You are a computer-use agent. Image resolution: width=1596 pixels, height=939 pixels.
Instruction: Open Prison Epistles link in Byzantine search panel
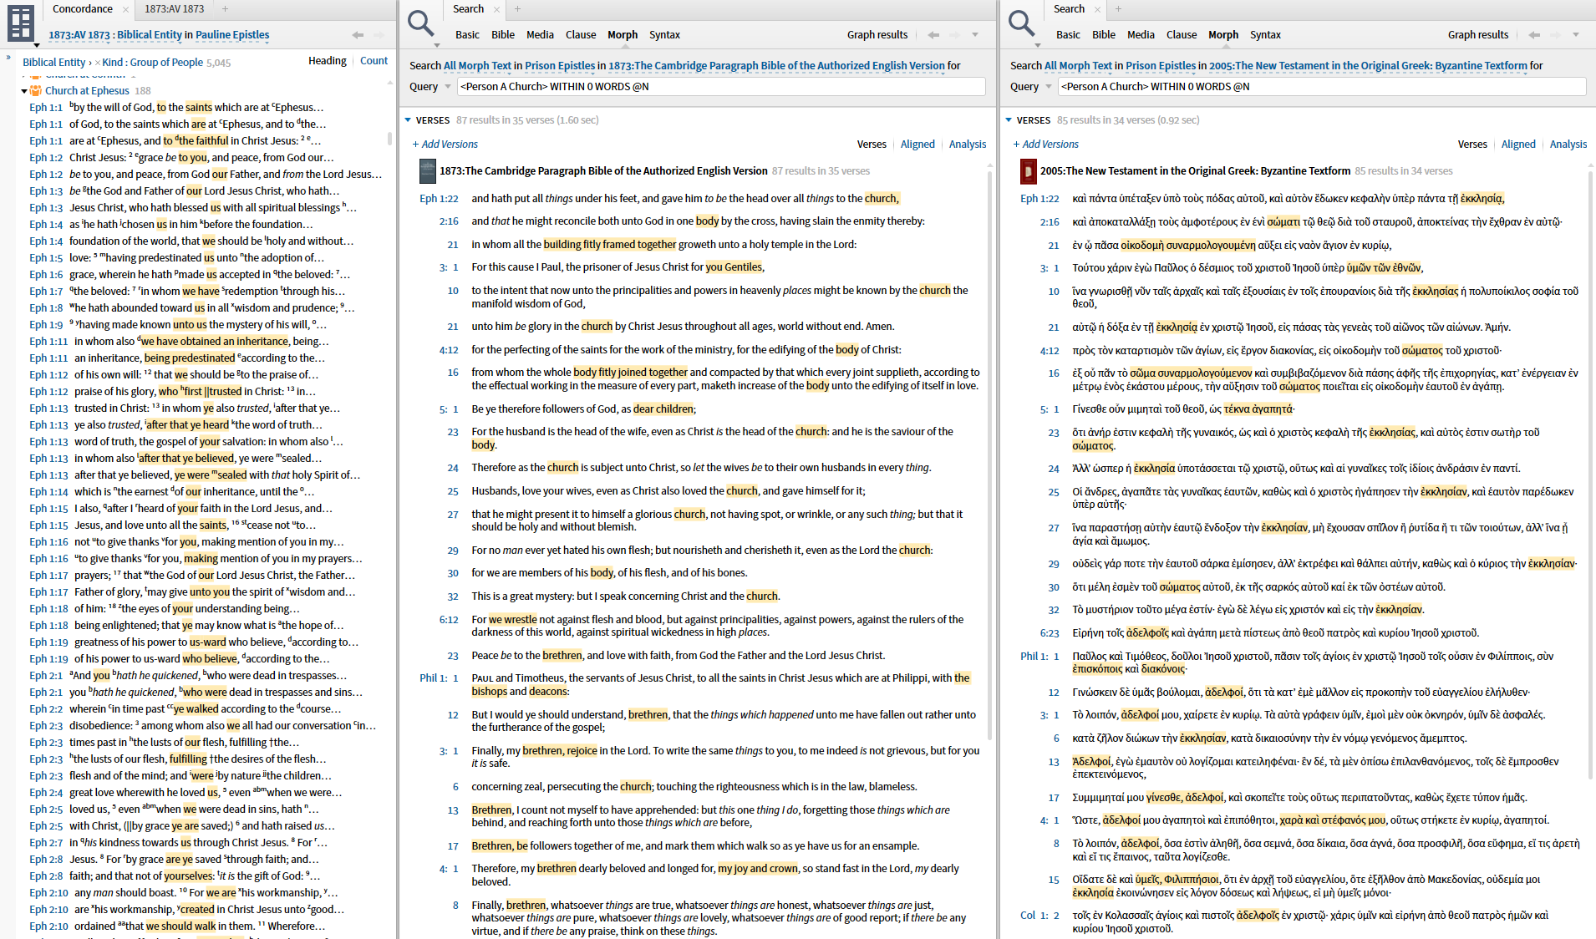(1161, 66)
